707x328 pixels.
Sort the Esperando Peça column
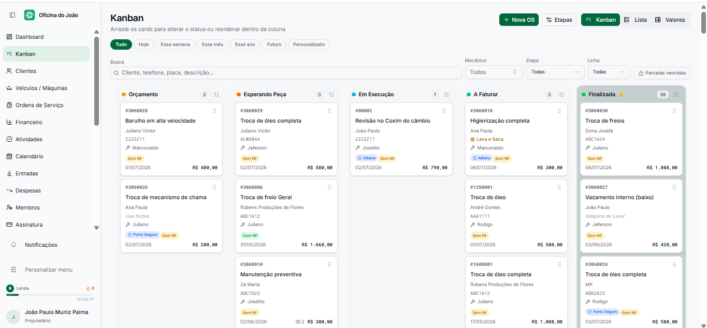point(331,95)
